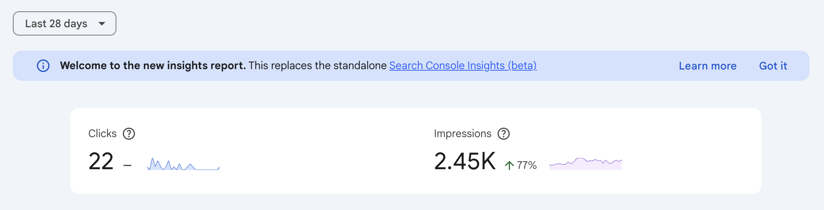
Task: Click the info icon in the welcome banner
Action: tap(43, 66)
